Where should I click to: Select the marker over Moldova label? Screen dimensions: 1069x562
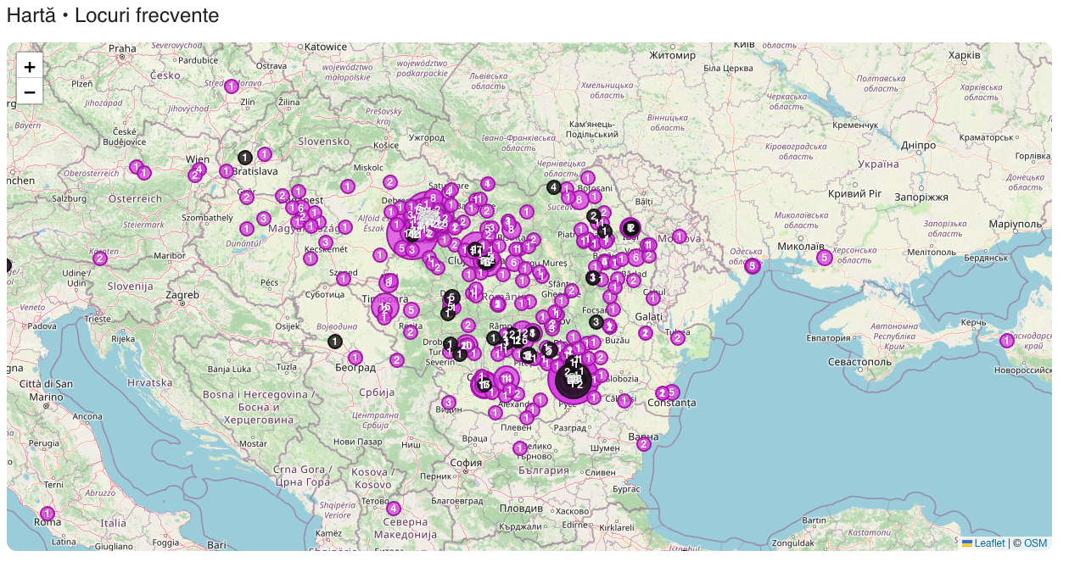680,236
